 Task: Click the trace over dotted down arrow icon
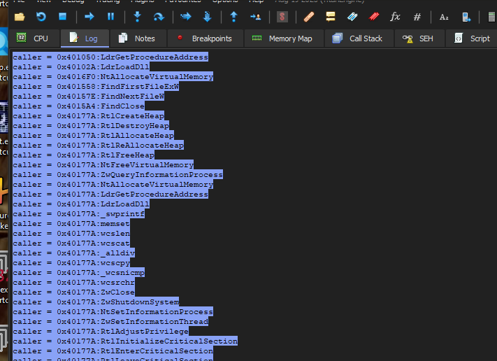coord(208,17)
